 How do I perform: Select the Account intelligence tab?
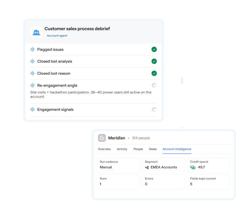tap(177, 149)
